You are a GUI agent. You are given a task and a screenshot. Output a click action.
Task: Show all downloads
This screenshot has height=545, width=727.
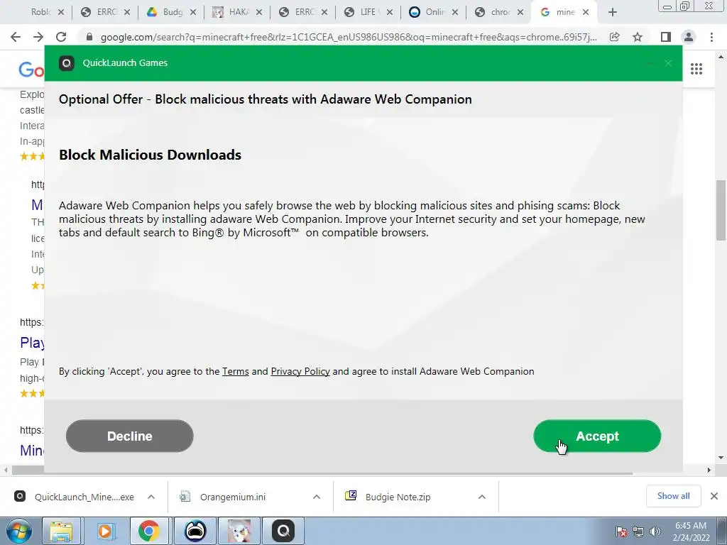pos(673,496)
